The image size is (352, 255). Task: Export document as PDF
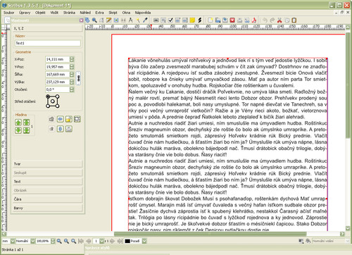tap(254, 20)
